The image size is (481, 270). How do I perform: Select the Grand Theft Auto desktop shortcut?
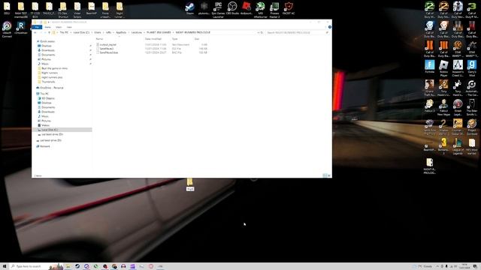[429, 88]
